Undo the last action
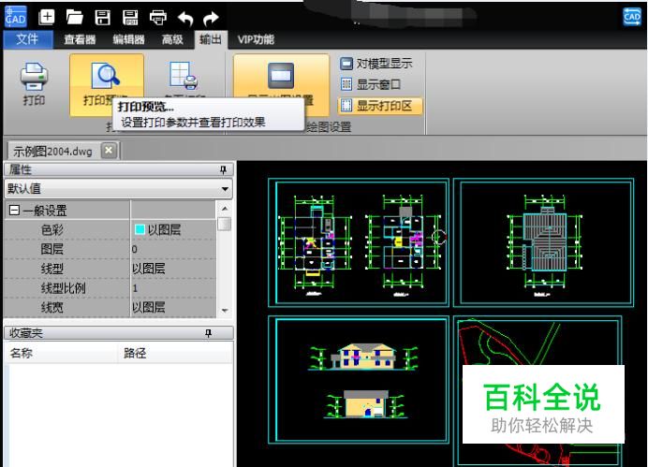 click(x=185, y=18)
